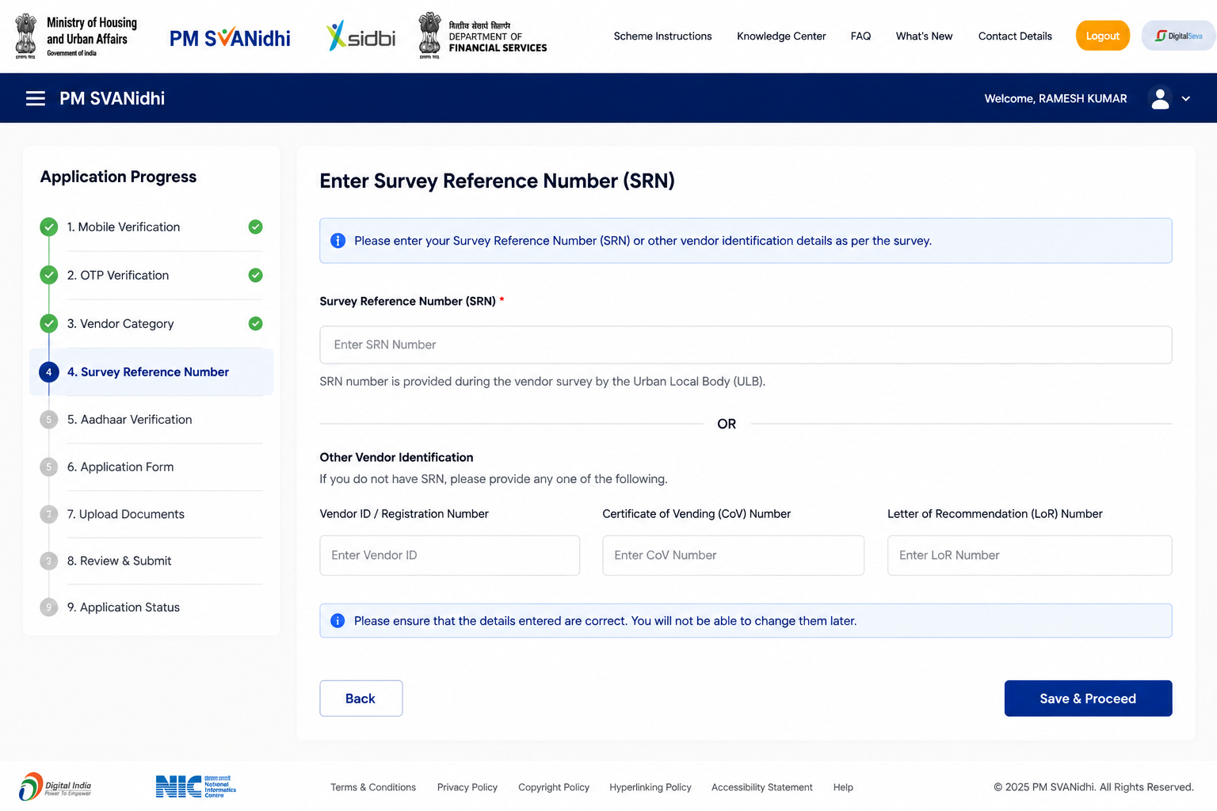Click the grey step circle for Aadhaar Verification
Viewport: 1217px width, 811px height.
click(49, 420)
